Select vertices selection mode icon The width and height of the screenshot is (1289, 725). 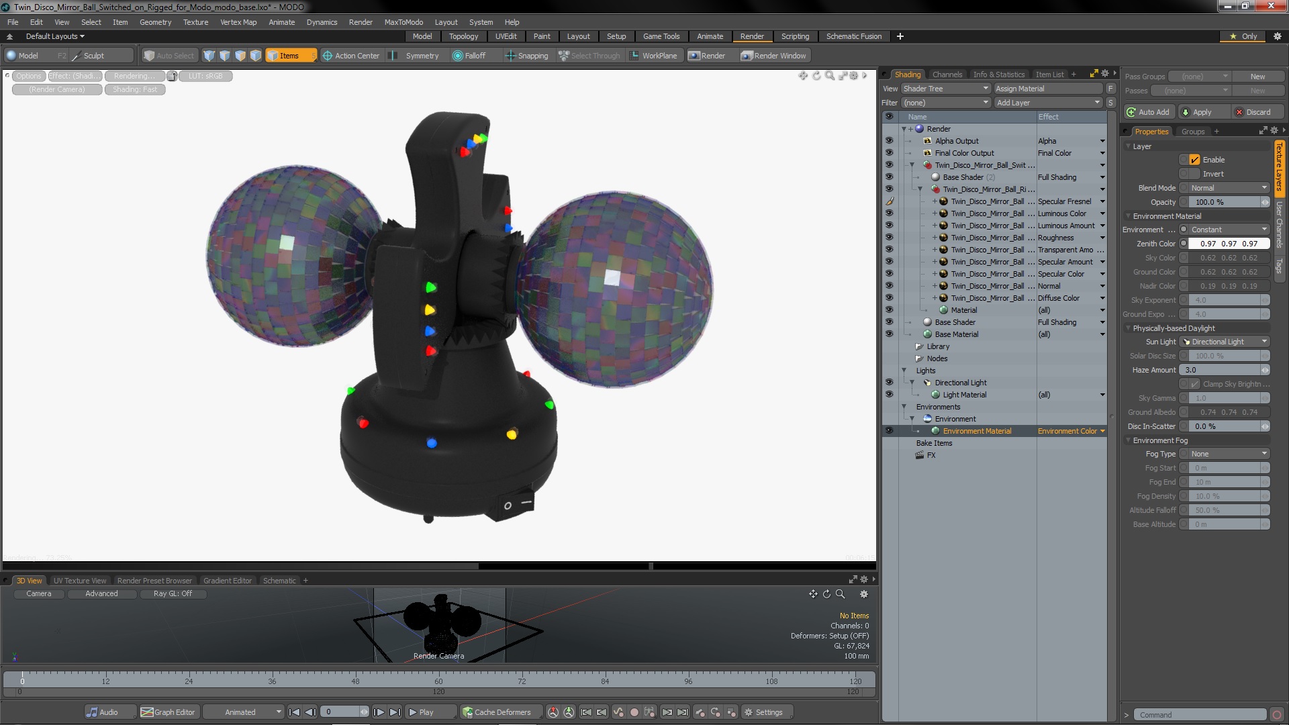click(x=209, y=56)
